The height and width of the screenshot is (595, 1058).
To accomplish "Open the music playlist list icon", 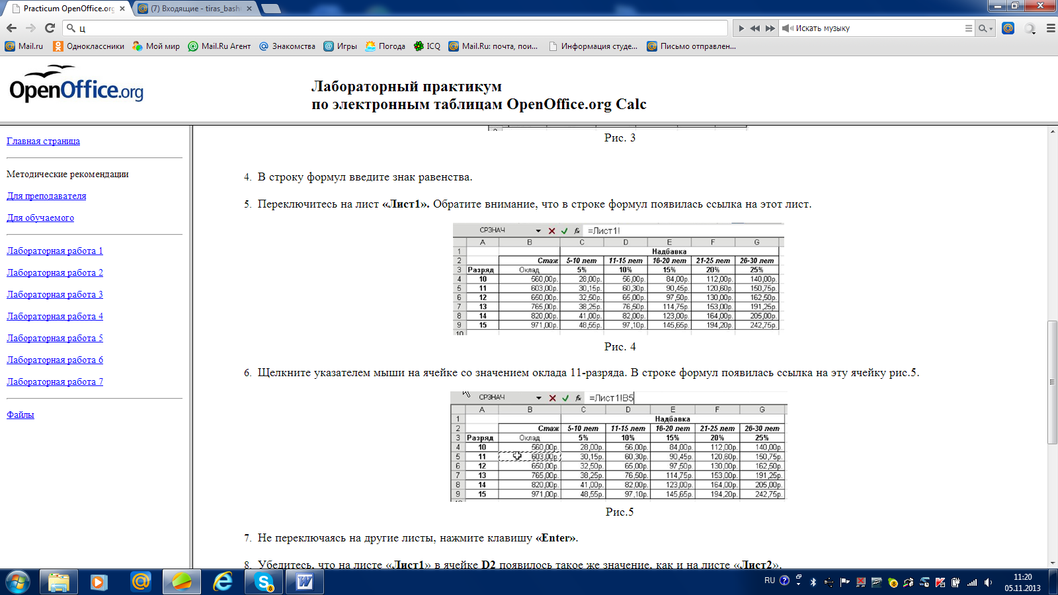I will [969, 28].
